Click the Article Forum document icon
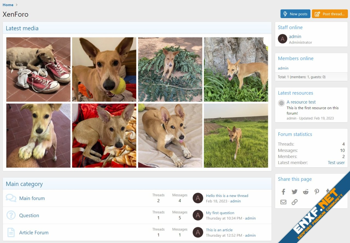This screenshot has height=243, width=350. coord(11,233)
